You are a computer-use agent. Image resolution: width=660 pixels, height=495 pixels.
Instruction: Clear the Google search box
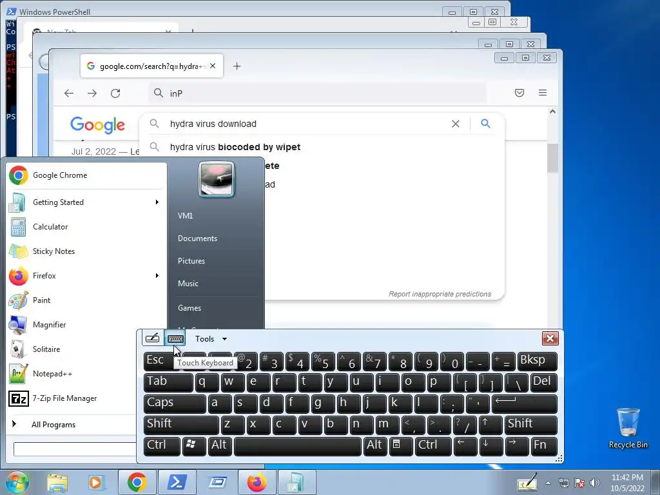tap(456, 124)
